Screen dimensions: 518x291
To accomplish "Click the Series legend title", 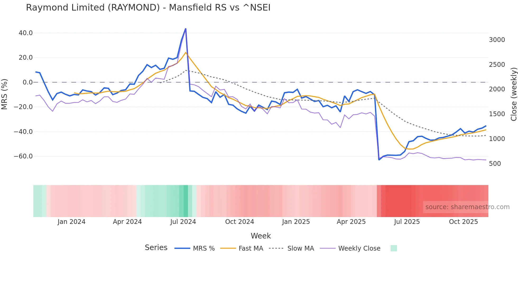I will click(156, 248).
